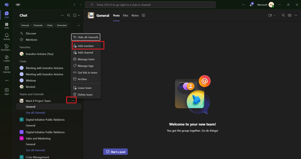Choose Hide all channels in the context menu
Viewport: 301px width, 159px height.
point(86,37)
